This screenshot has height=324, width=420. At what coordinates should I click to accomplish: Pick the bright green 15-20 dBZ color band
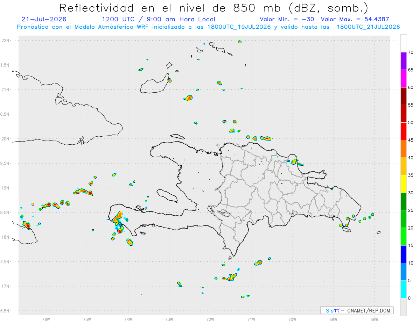[x=404, y=237]
